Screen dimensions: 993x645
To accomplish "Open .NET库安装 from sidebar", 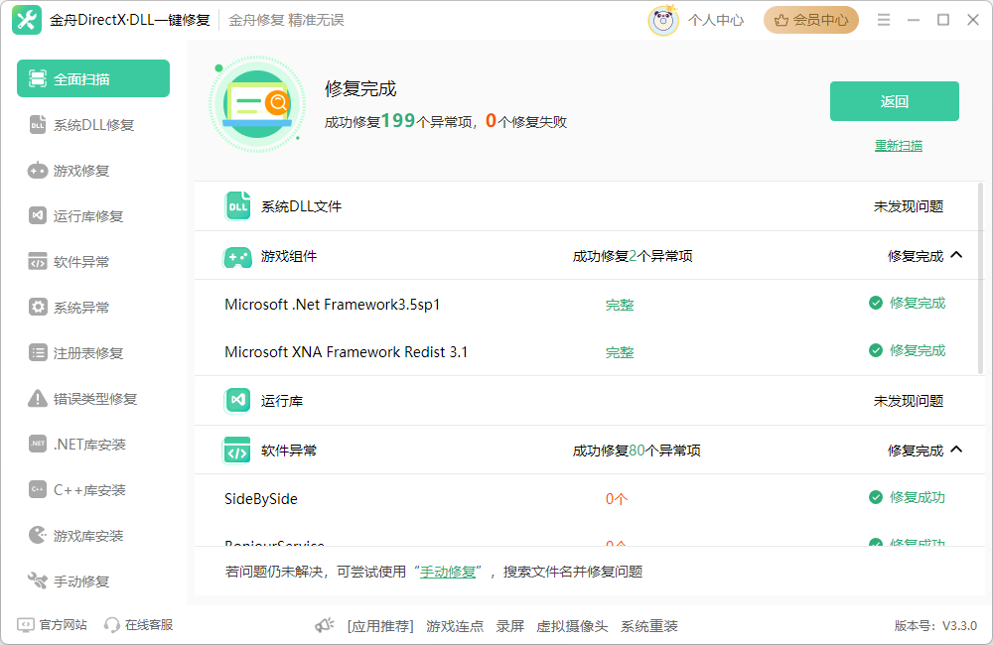I will click(93, 445).
